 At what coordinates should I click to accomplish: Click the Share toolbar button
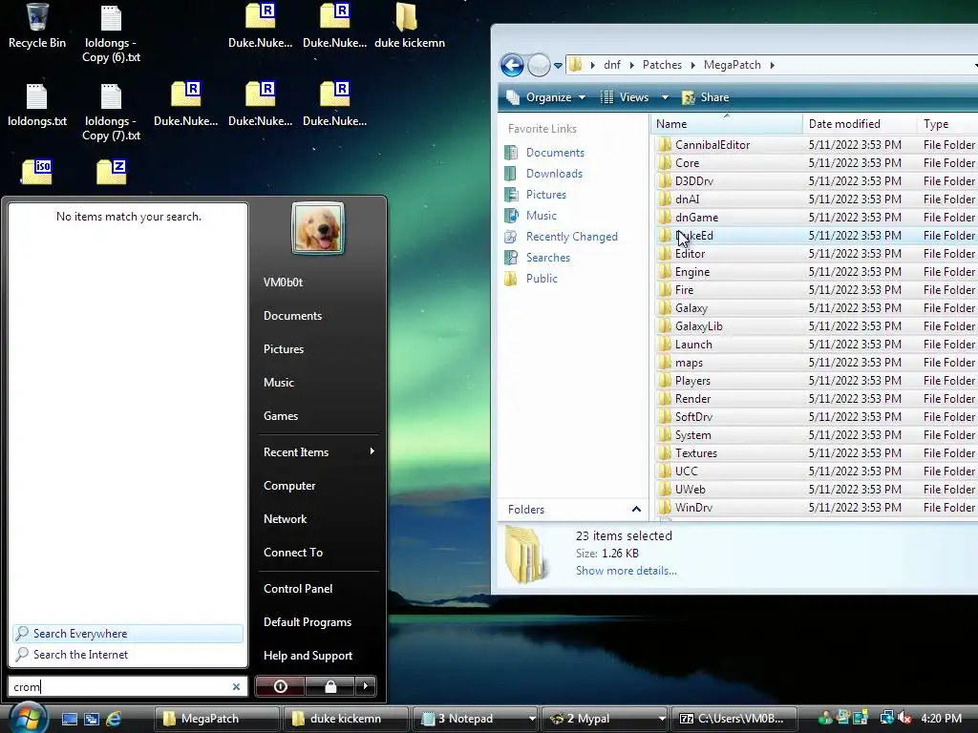pyautogui.click(x=706, y=97)
